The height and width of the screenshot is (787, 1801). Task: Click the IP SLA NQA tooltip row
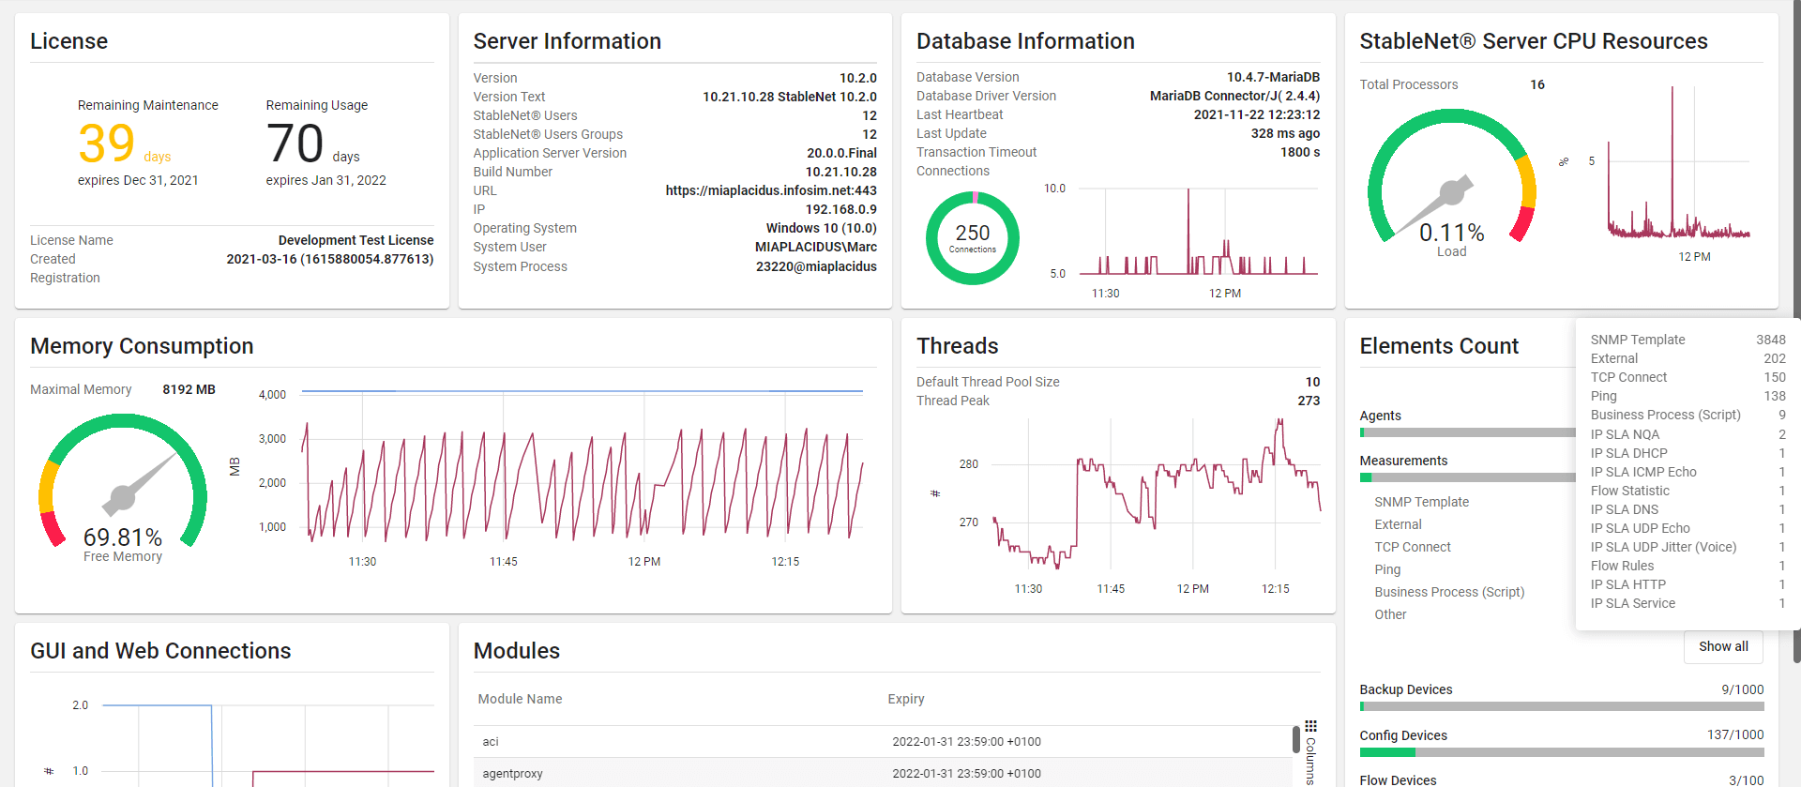click(1688, 434)
